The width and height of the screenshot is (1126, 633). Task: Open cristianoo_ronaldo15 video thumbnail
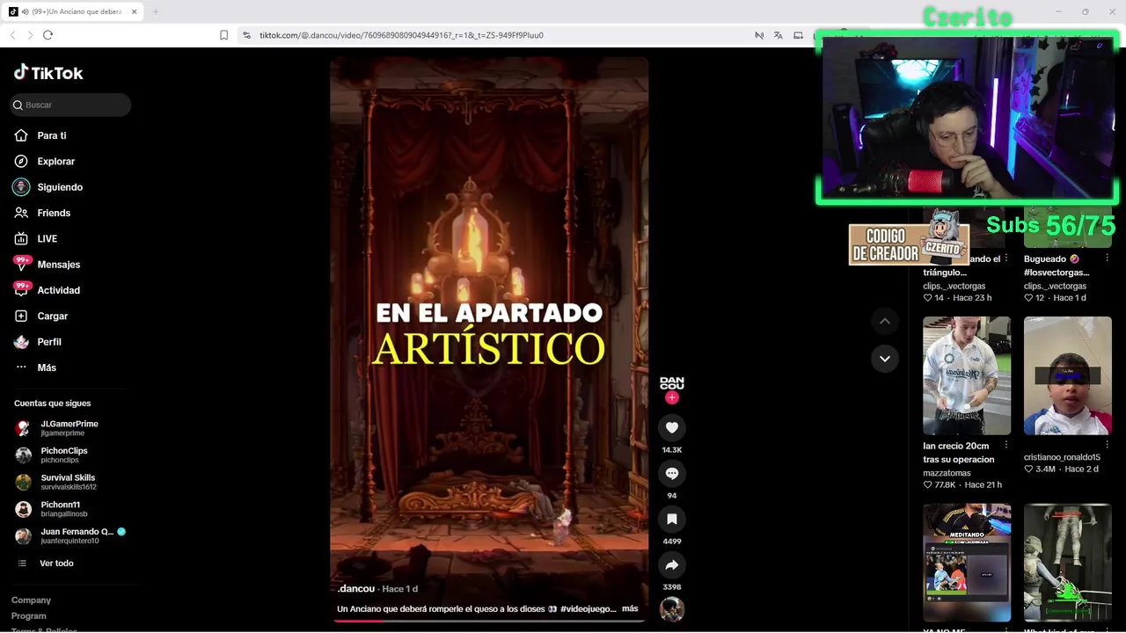(x=1068, y=375)
